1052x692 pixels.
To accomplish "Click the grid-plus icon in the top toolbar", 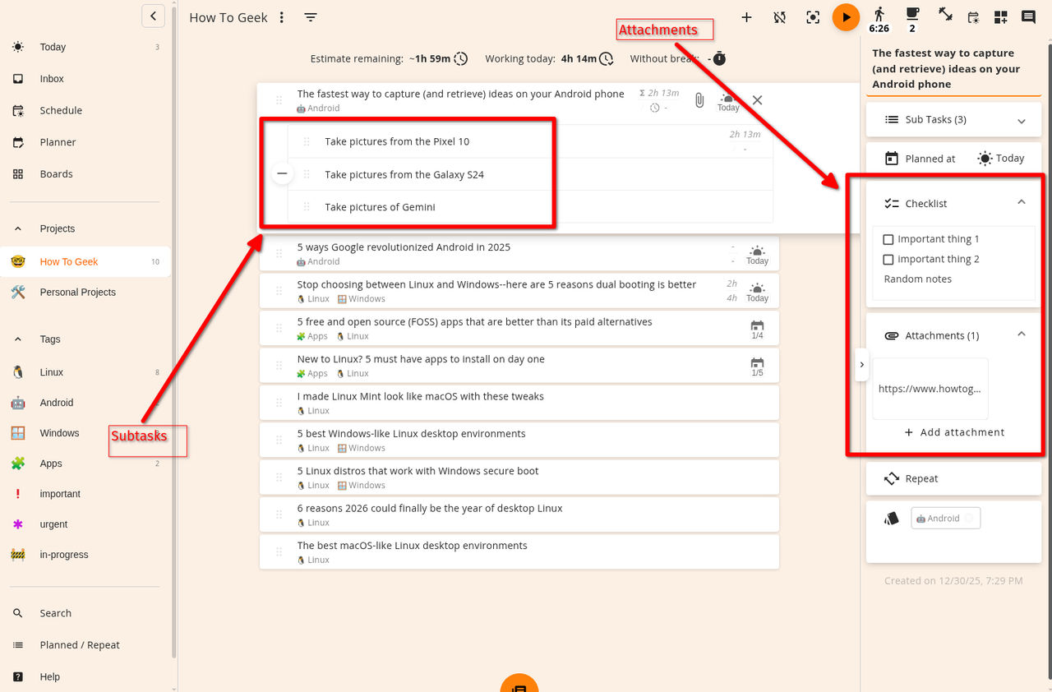I will point(1000,17).
